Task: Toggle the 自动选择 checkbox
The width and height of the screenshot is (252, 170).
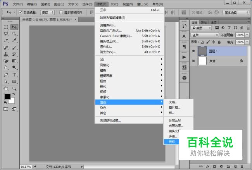Action: [x=21, y=12]
